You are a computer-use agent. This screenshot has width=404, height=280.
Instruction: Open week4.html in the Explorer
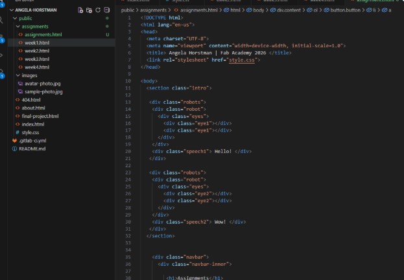coord(37,67)
